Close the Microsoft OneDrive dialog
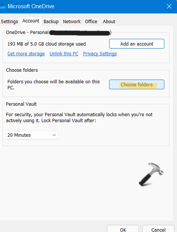 click(x=169, y=6)
